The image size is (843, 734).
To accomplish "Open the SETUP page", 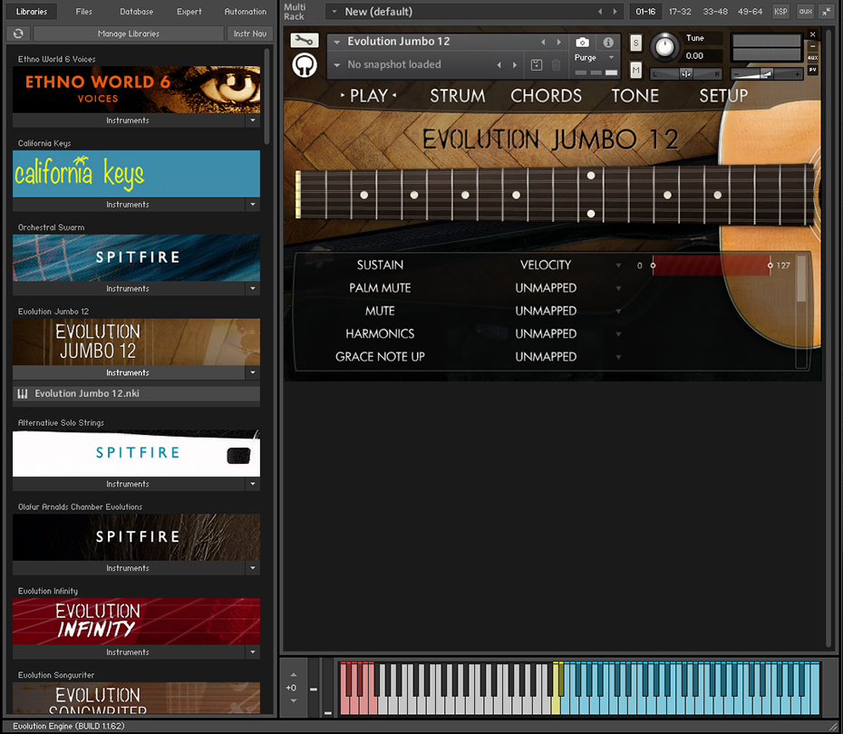I will (x=723, y=96).
